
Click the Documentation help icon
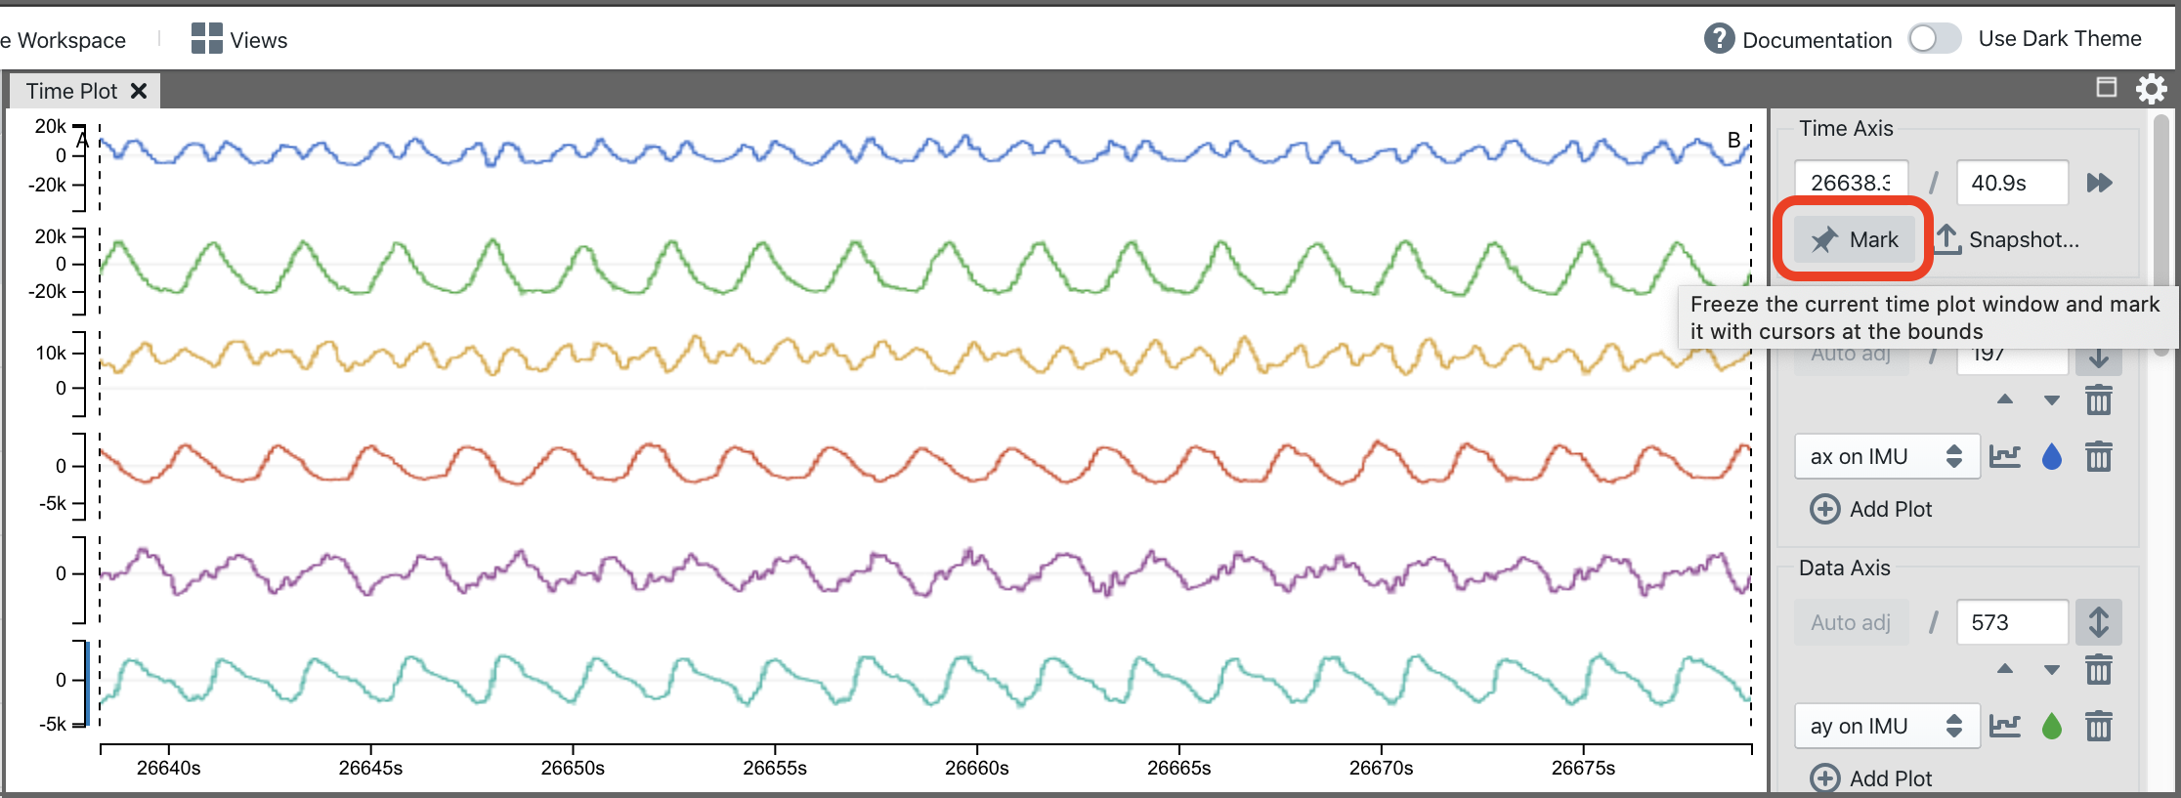pos(1719,39)
